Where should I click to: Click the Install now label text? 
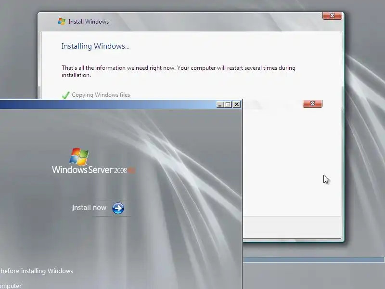(x=89, y=208)
